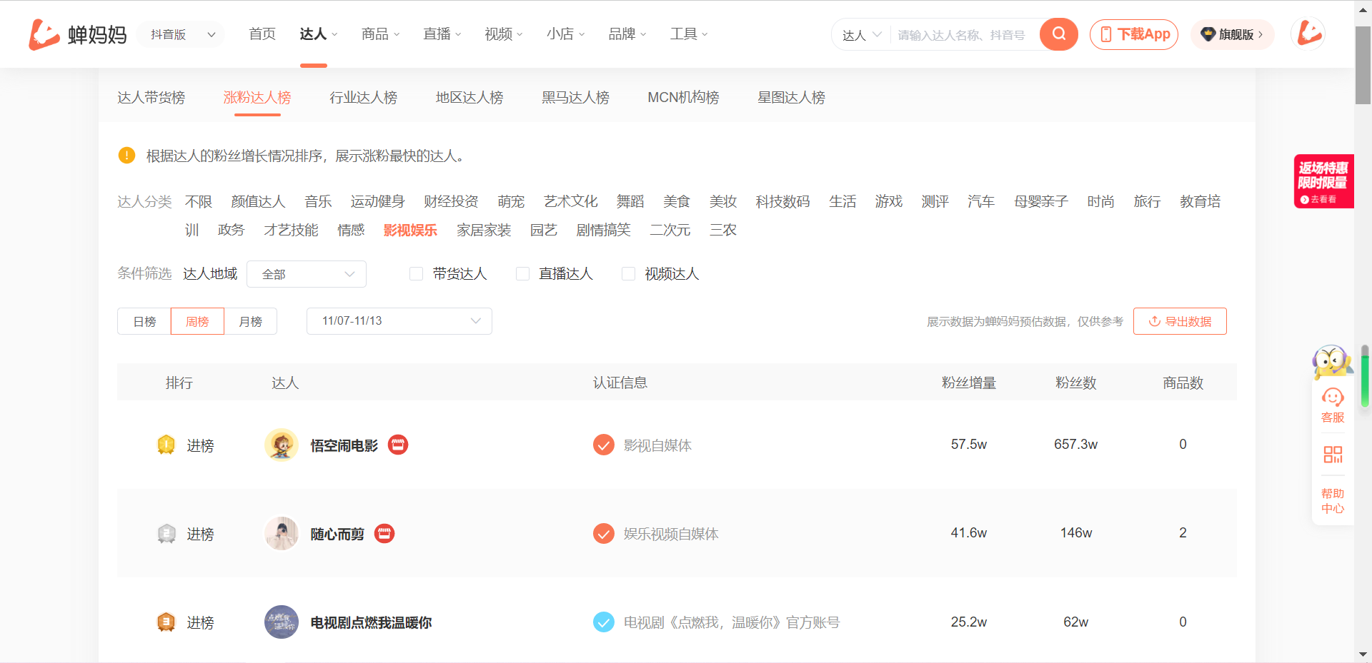The height and width of the screenshot is (663, 1372).
Task: Filter by the 颜值达人 category
Action: tap(258, 201)
